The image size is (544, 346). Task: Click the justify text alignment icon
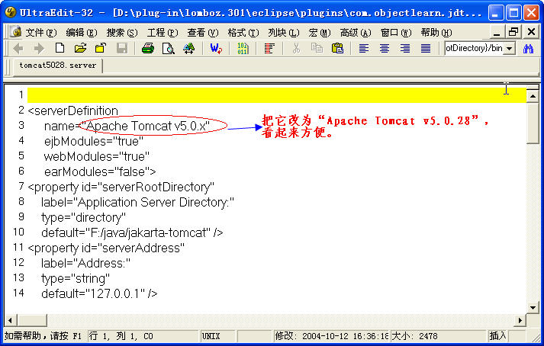[426, 48]
